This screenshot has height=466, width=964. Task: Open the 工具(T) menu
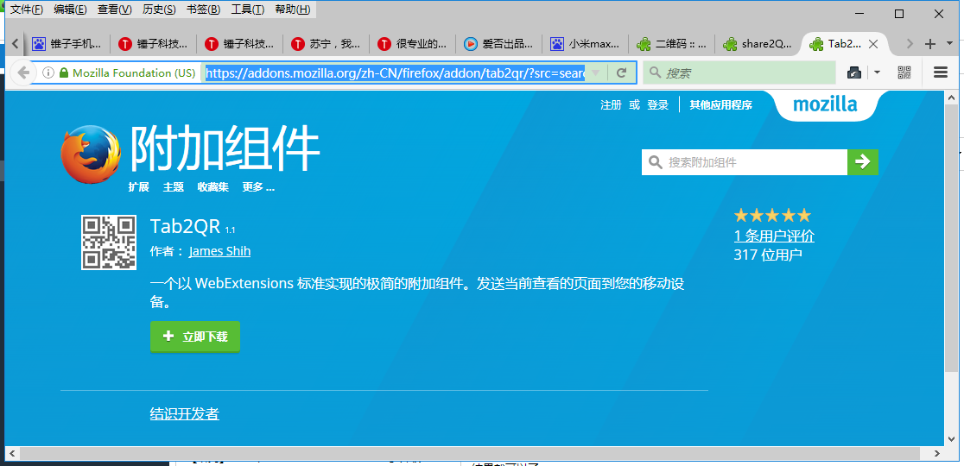coord(248,9)
